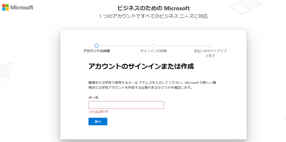Click the メール email input field
The width and height of the screenshot is (286, 142).
[x=126, y=105]
